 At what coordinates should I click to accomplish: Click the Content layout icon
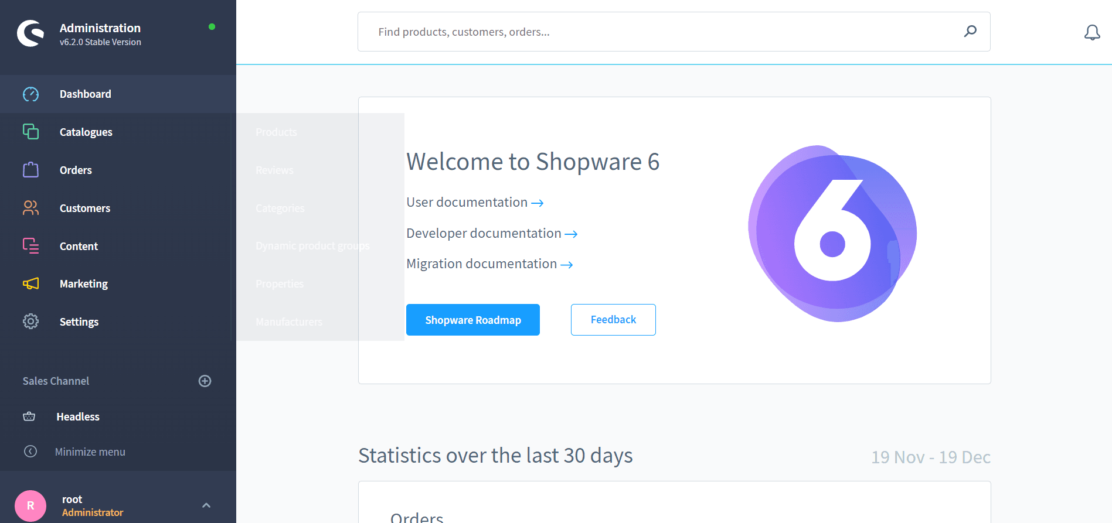pyautogui.click(x=30, y=246)
